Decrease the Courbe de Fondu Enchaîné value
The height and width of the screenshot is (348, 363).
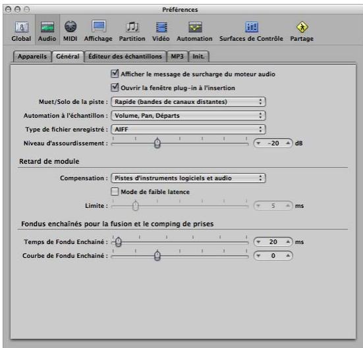259,256
